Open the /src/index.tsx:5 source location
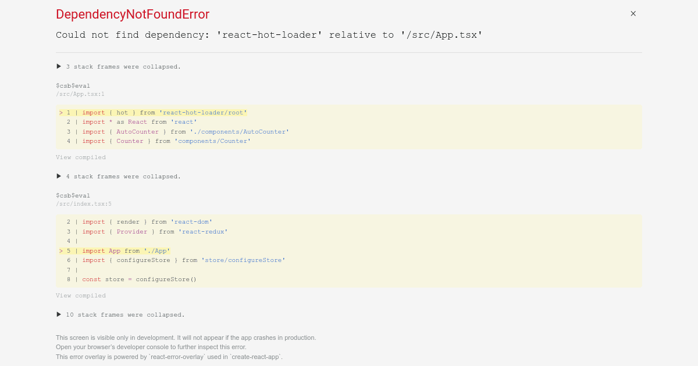The height and width of the screenshot is (366, 698). click(x=84, y=203)
